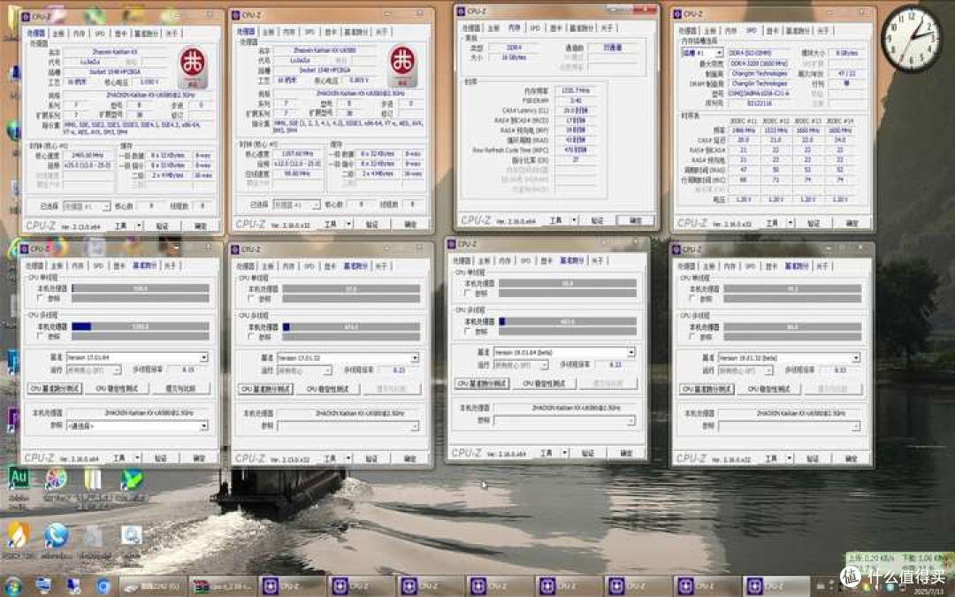Open the reference processor dropdown in Version 17.01.64 window
Viewport: 955px width, 597px height.
coord(137,425)
